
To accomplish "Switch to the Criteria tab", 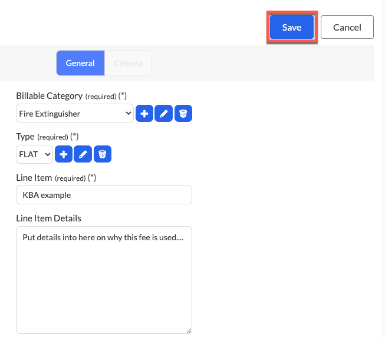I will click(128, 63).
